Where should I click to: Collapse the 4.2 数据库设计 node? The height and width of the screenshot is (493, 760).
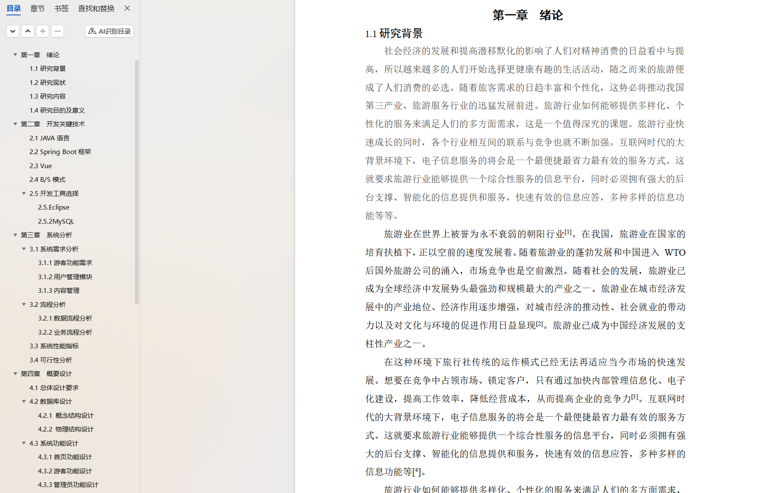(x=24, y=401)
